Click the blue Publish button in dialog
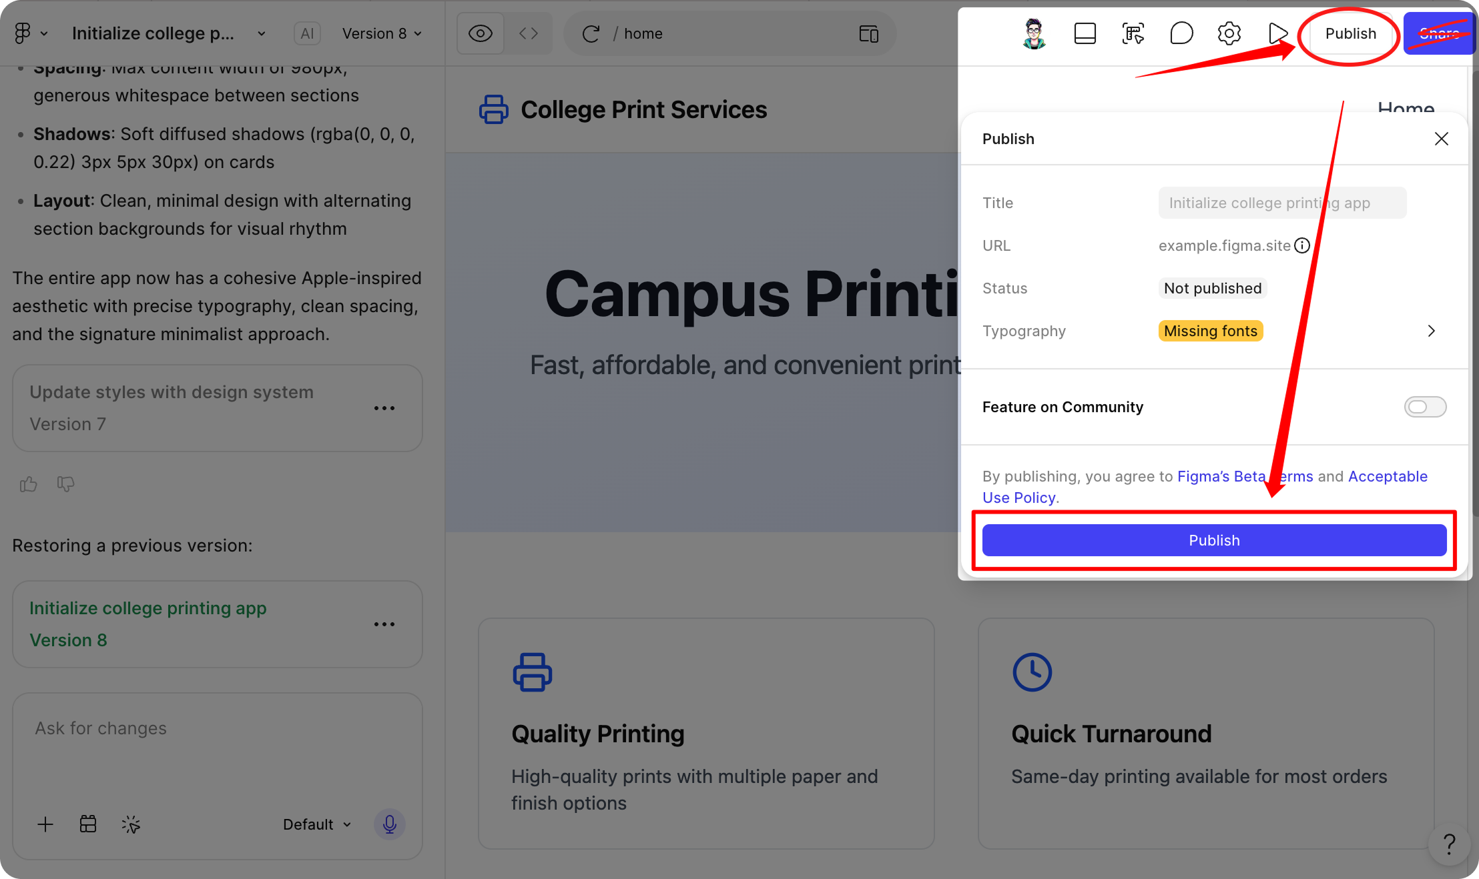Screen dimensions: 1479x879 click(x=1214, y=540)
